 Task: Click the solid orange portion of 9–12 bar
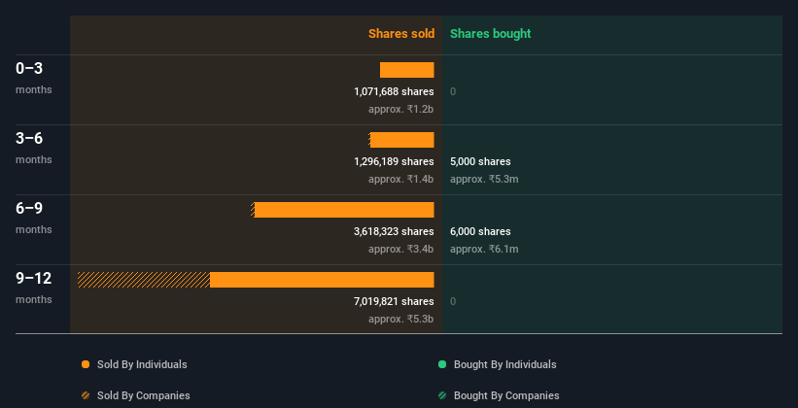pos(322,280)
